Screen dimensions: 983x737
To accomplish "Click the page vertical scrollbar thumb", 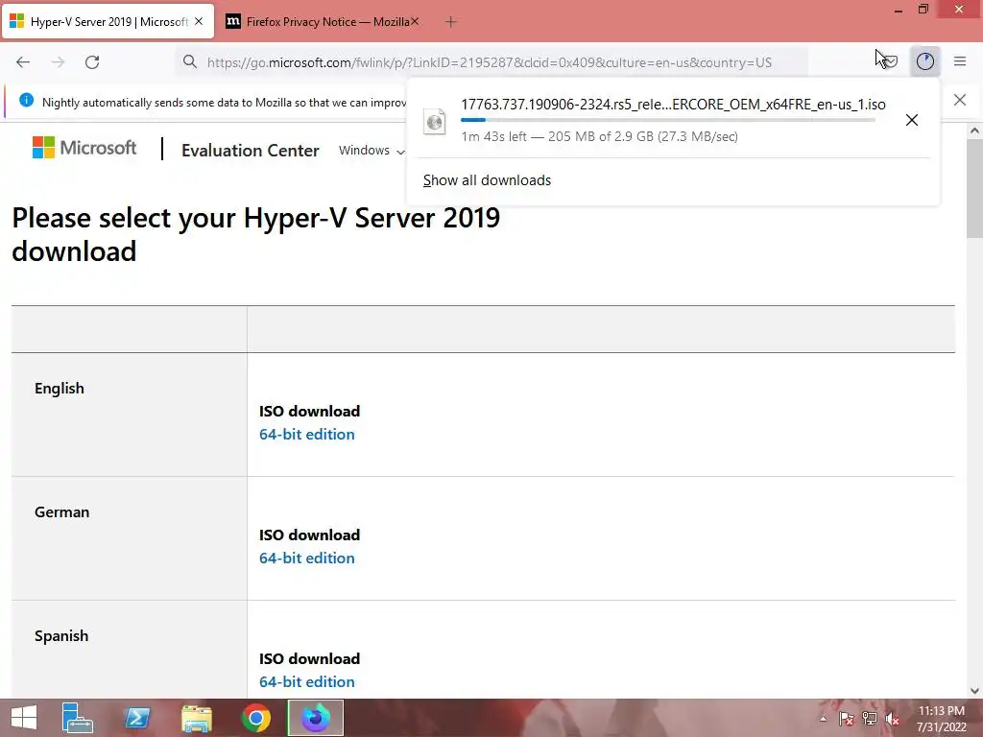I will point(974,189).
